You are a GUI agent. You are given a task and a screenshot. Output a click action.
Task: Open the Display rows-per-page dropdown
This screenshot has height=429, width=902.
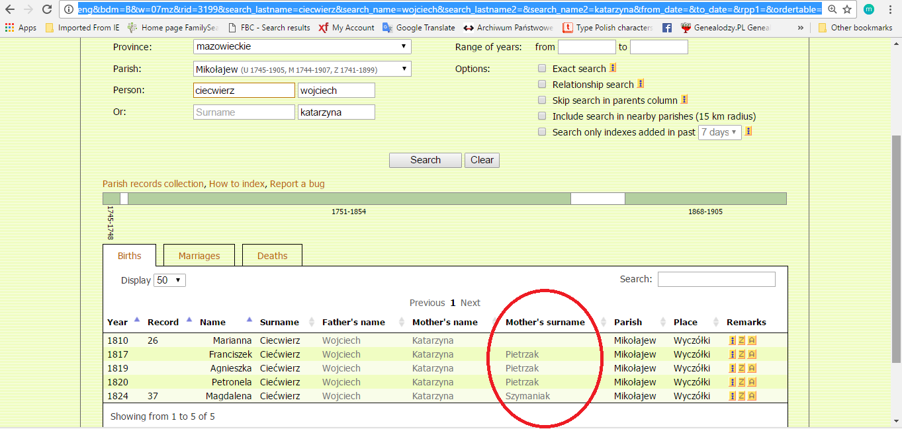[x=169, y=280]
